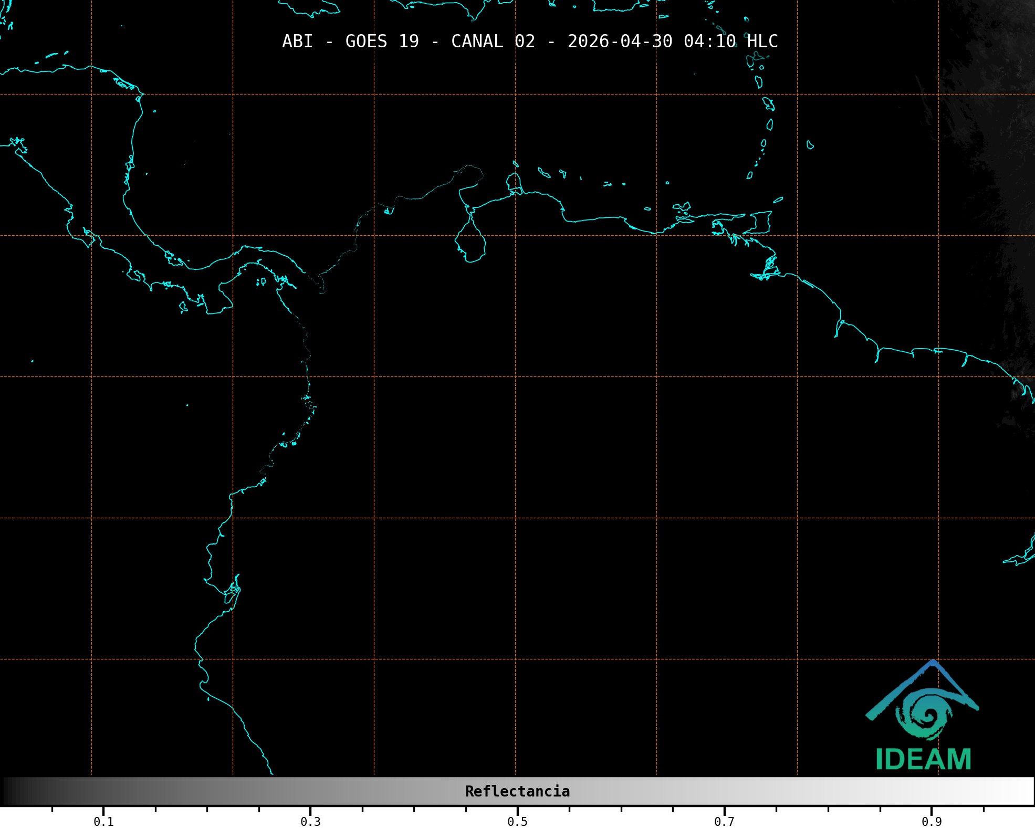
Task: Click the green IDEAM text label
Action: point(923,759)
